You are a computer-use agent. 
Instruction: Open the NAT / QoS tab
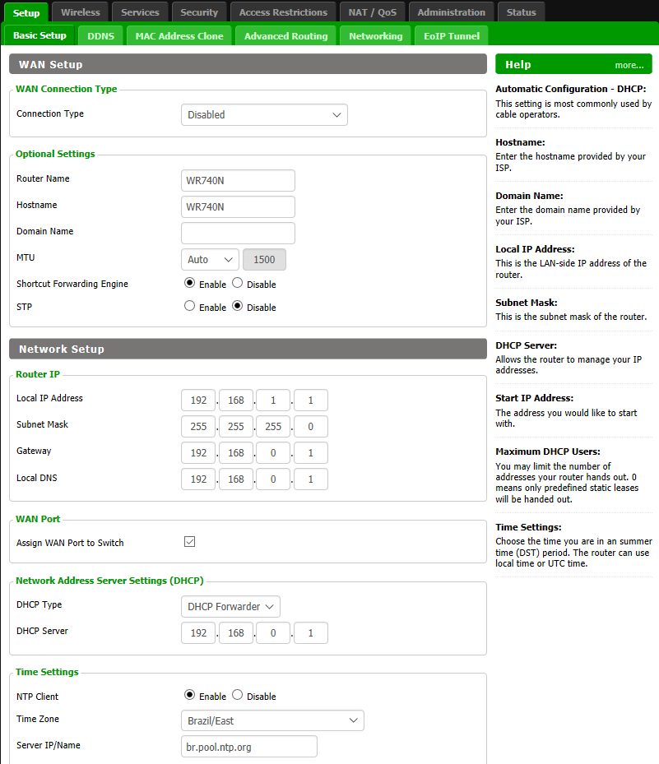[373, 12]
